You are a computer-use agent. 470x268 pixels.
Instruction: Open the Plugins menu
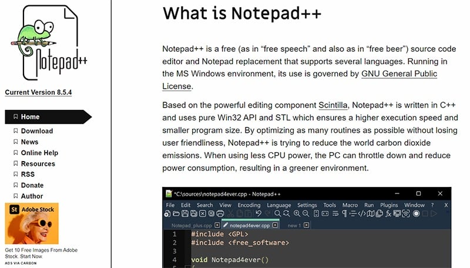coord(389,205)
